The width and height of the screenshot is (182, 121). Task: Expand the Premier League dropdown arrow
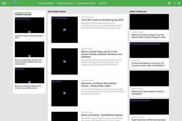(74, 3)
